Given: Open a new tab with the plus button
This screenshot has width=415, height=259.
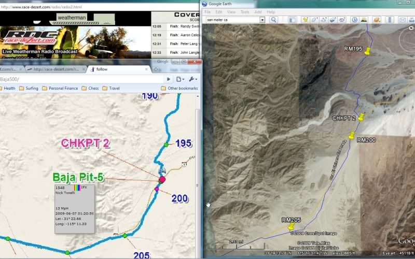Looking at the screenshot, I should (x=156, y=69).
